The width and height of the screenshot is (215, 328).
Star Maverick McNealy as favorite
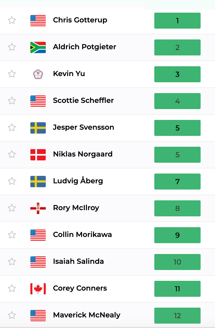coord(12,315)
